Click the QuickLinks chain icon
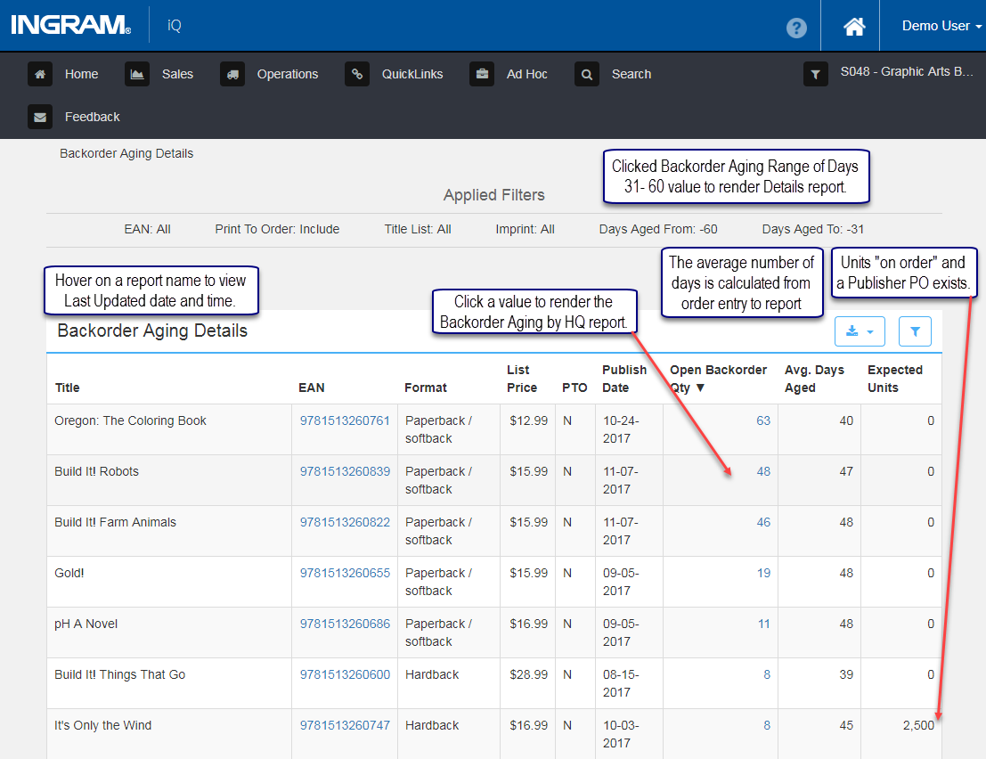The height and width of the screenshot is (759, 986). coord(357,74)
